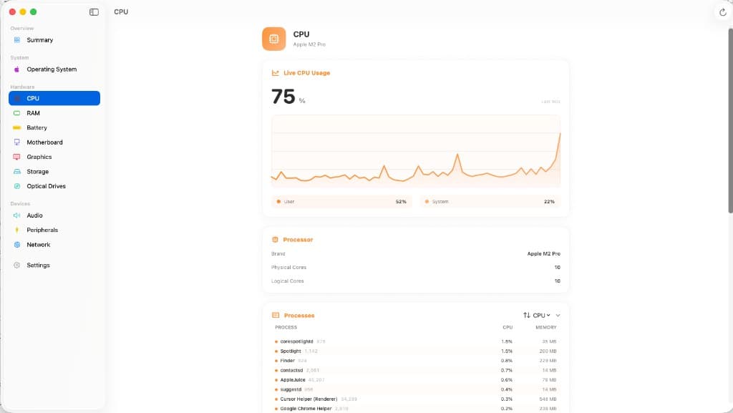Click the Processes section heading
The image size is (733, 413).
tap(299, 316)
